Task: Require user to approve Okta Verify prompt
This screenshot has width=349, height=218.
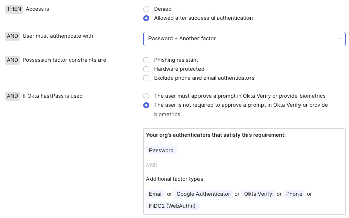Action: [x=146, y=96]
